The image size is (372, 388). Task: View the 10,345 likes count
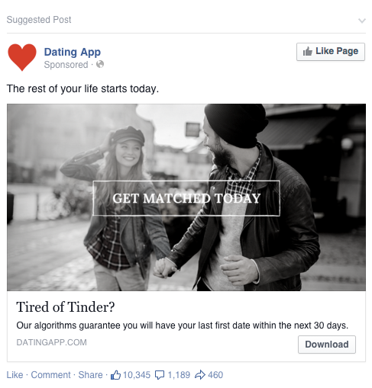(137, 375)
